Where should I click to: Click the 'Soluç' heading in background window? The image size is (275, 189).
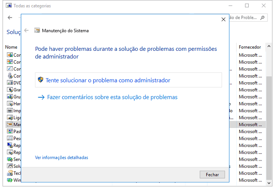click(14, 32)
